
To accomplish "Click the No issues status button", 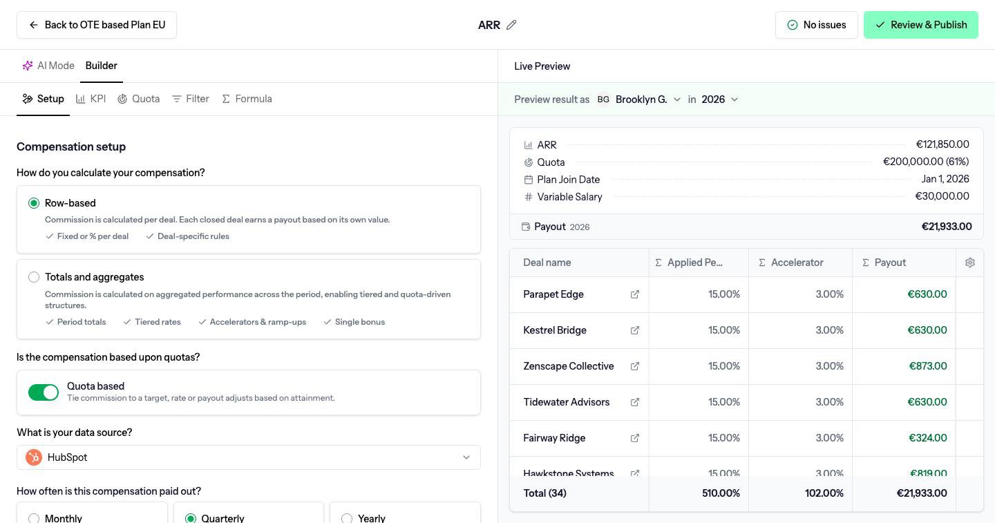I will coord(817,25).
